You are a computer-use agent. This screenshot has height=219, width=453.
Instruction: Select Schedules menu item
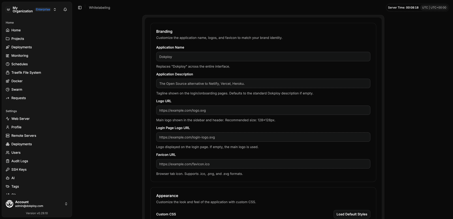[37, 64]
